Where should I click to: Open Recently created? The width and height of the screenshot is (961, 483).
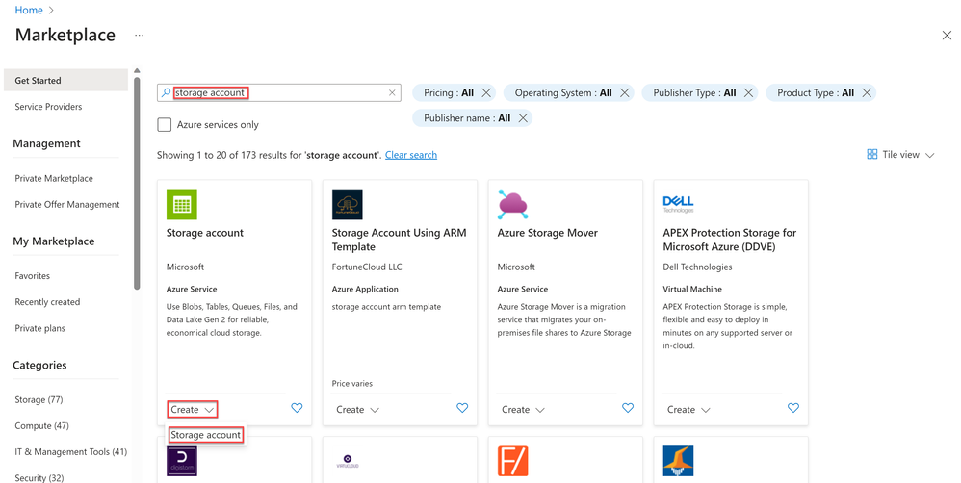pos(47,302)
